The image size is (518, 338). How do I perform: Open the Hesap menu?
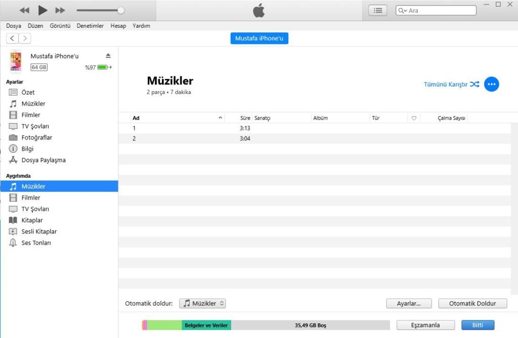pos(118,26)
